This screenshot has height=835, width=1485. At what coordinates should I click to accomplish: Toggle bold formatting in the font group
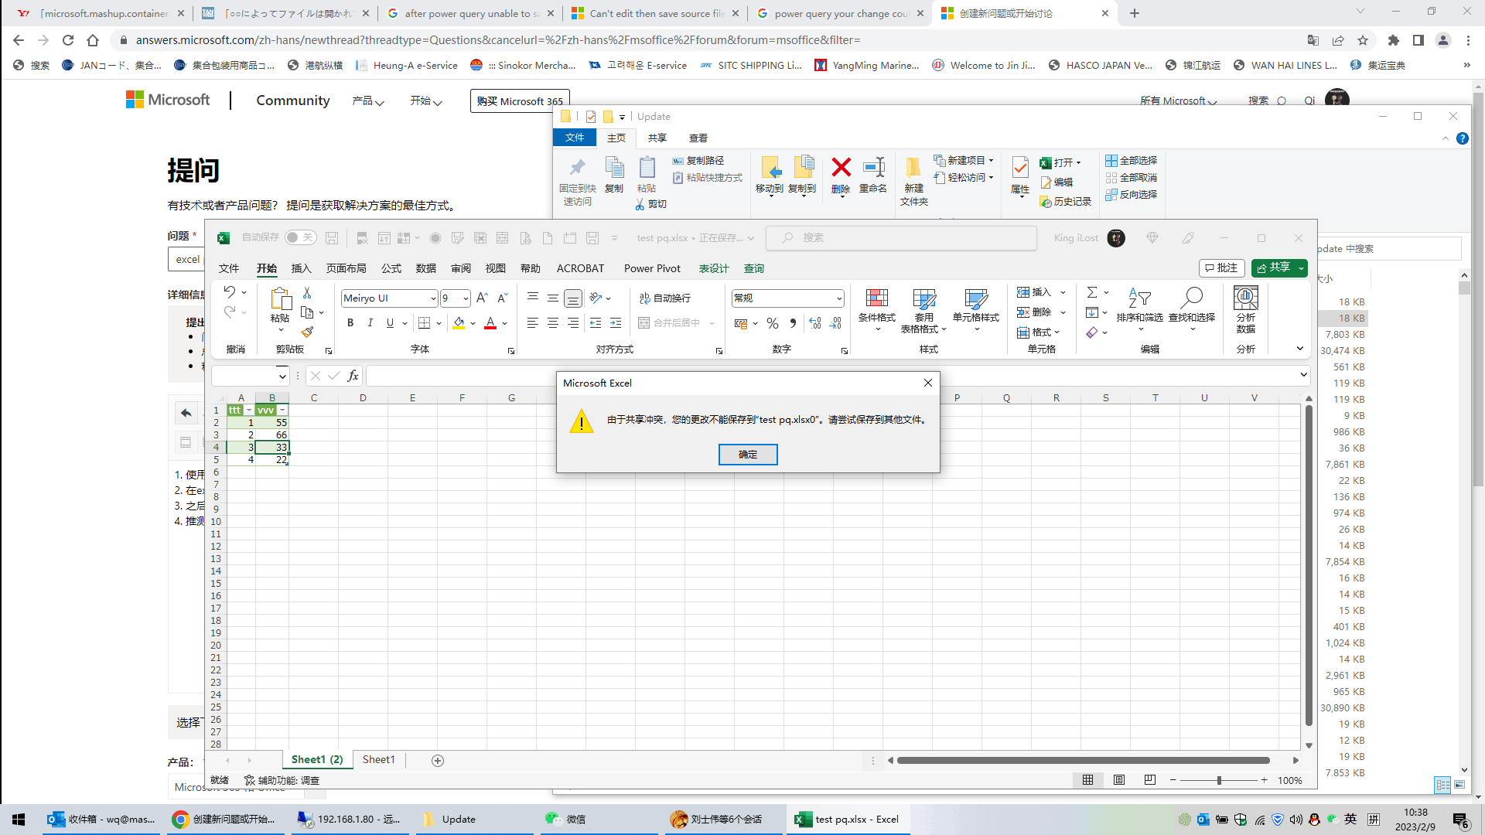pyautogui.click(x=350, y=322)
